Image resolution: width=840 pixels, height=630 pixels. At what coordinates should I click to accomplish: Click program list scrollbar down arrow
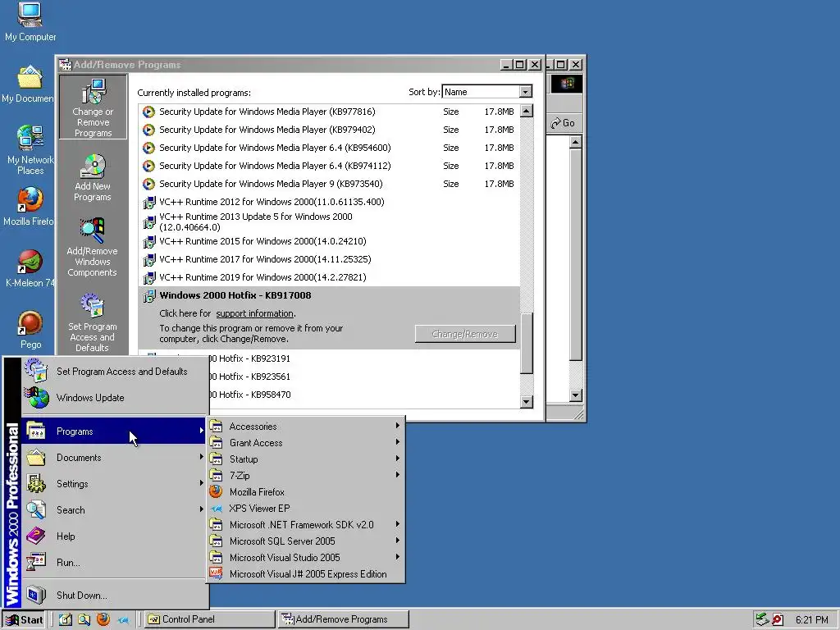527,401
